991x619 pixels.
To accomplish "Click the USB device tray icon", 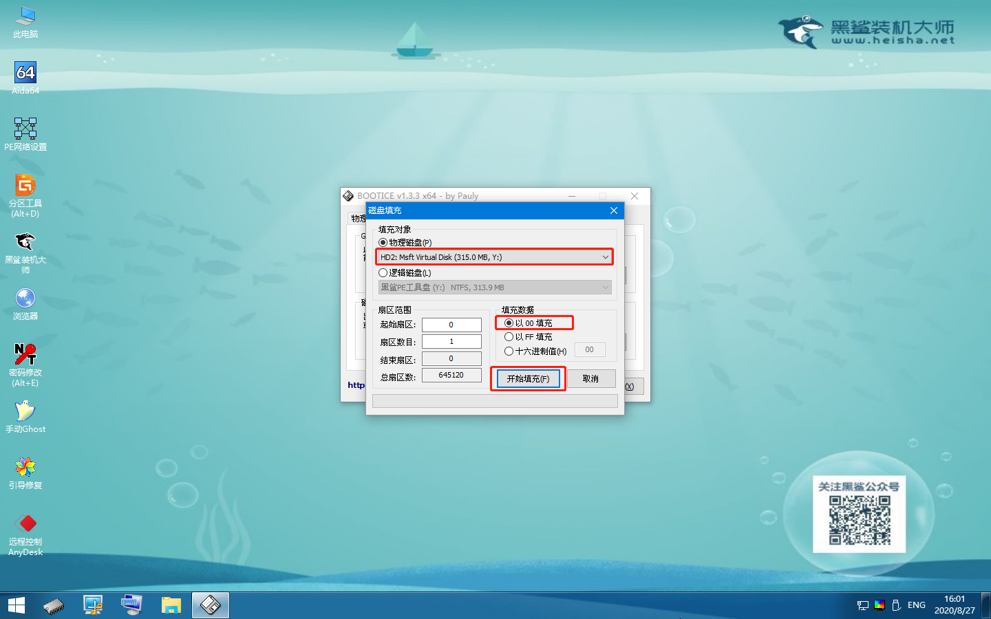I will [896, 605].
